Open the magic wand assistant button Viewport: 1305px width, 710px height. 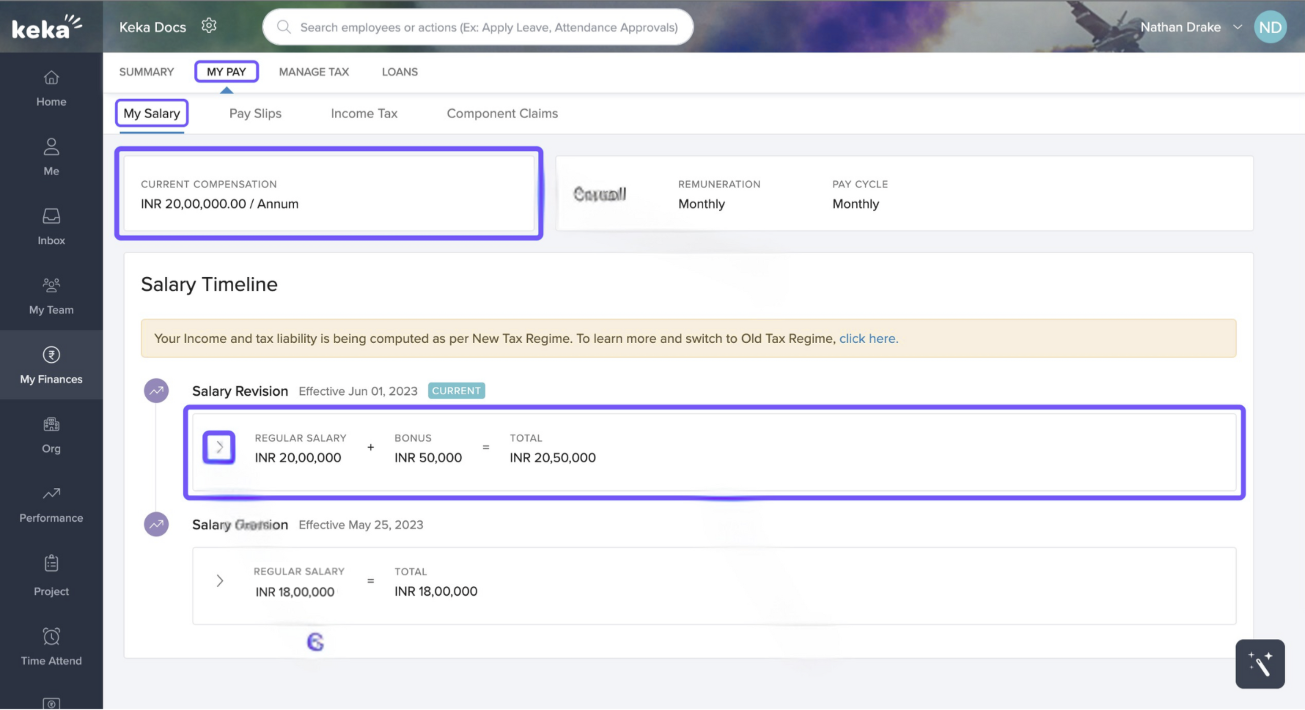(1259, 663)
